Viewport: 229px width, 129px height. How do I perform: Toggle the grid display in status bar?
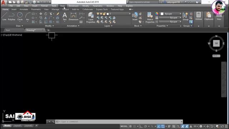[x=130, y=126]
